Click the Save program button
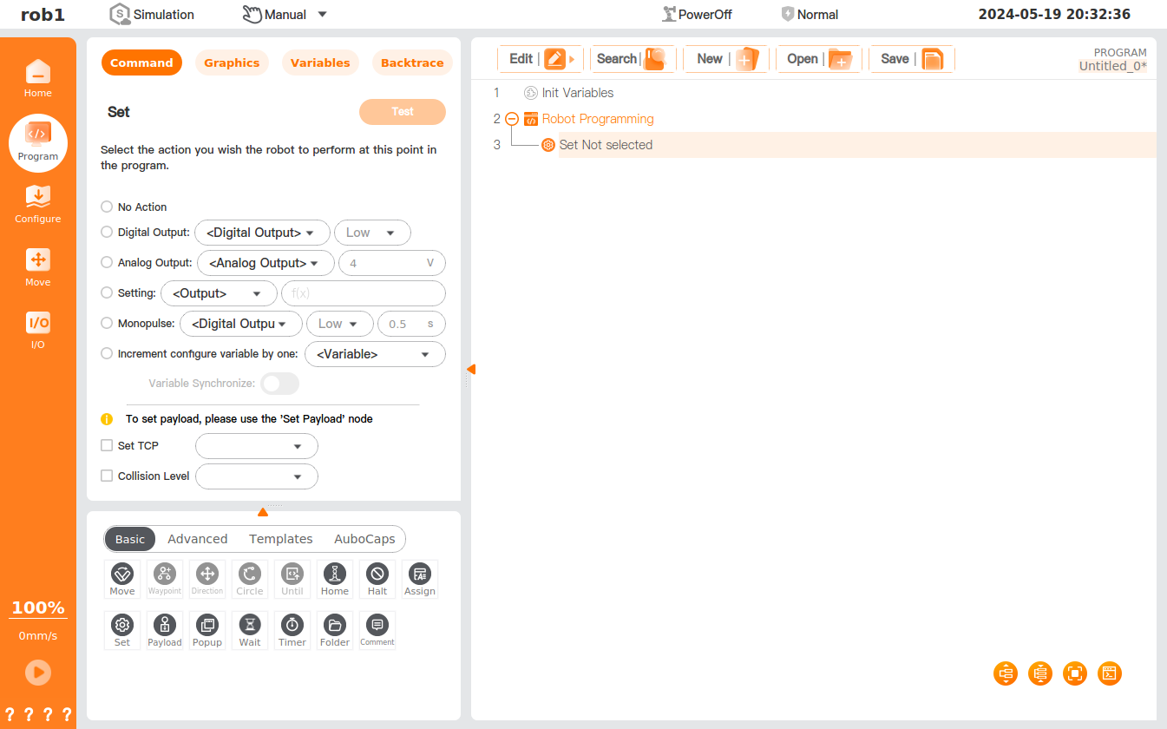1167x729 pixels. pos(910,59)
